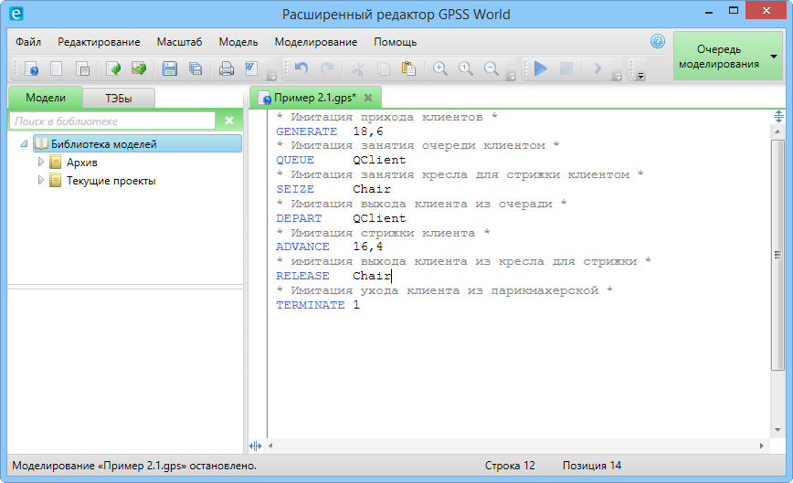Click the library search input field

(111, 121)
